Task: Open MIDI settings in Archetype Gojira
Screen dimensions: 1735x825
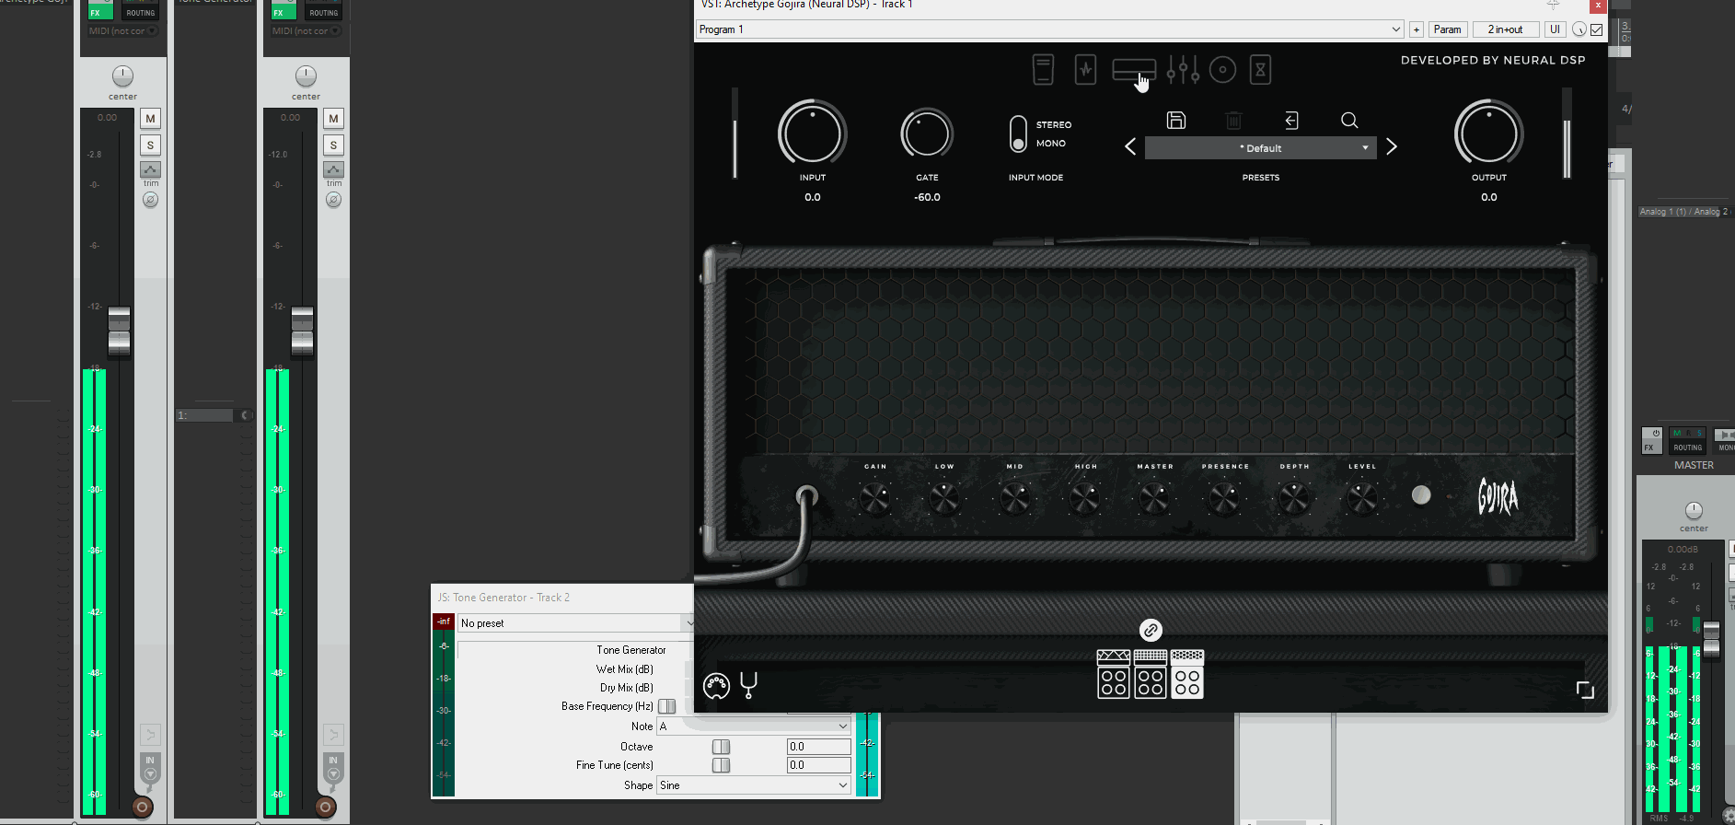Action: pyautogui.click(x=716, y=686)
